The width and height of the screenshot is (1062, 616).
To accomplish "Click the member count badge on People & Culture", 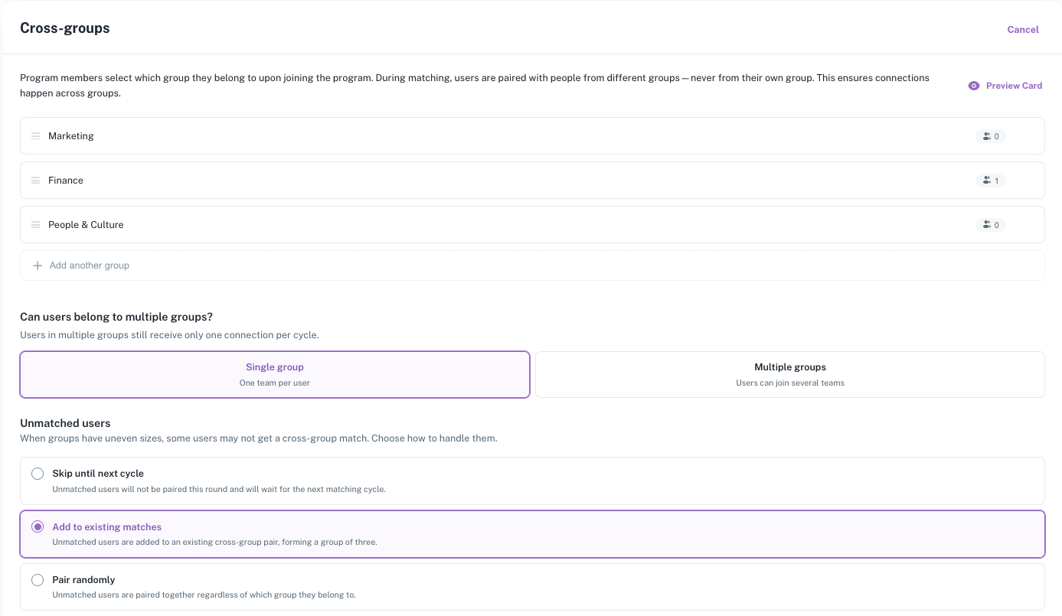I will tap(991, 225).
